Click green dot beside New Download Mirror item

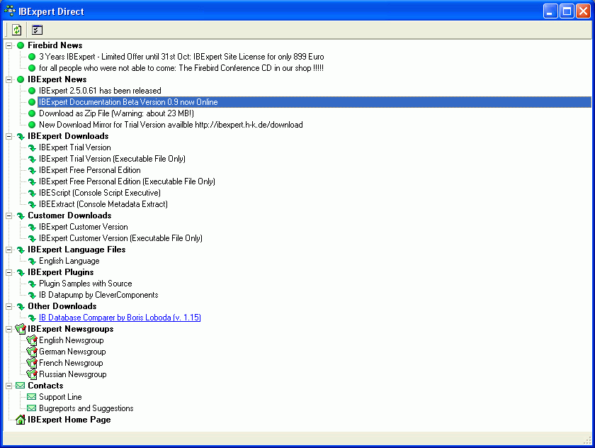tap(32, 125)
